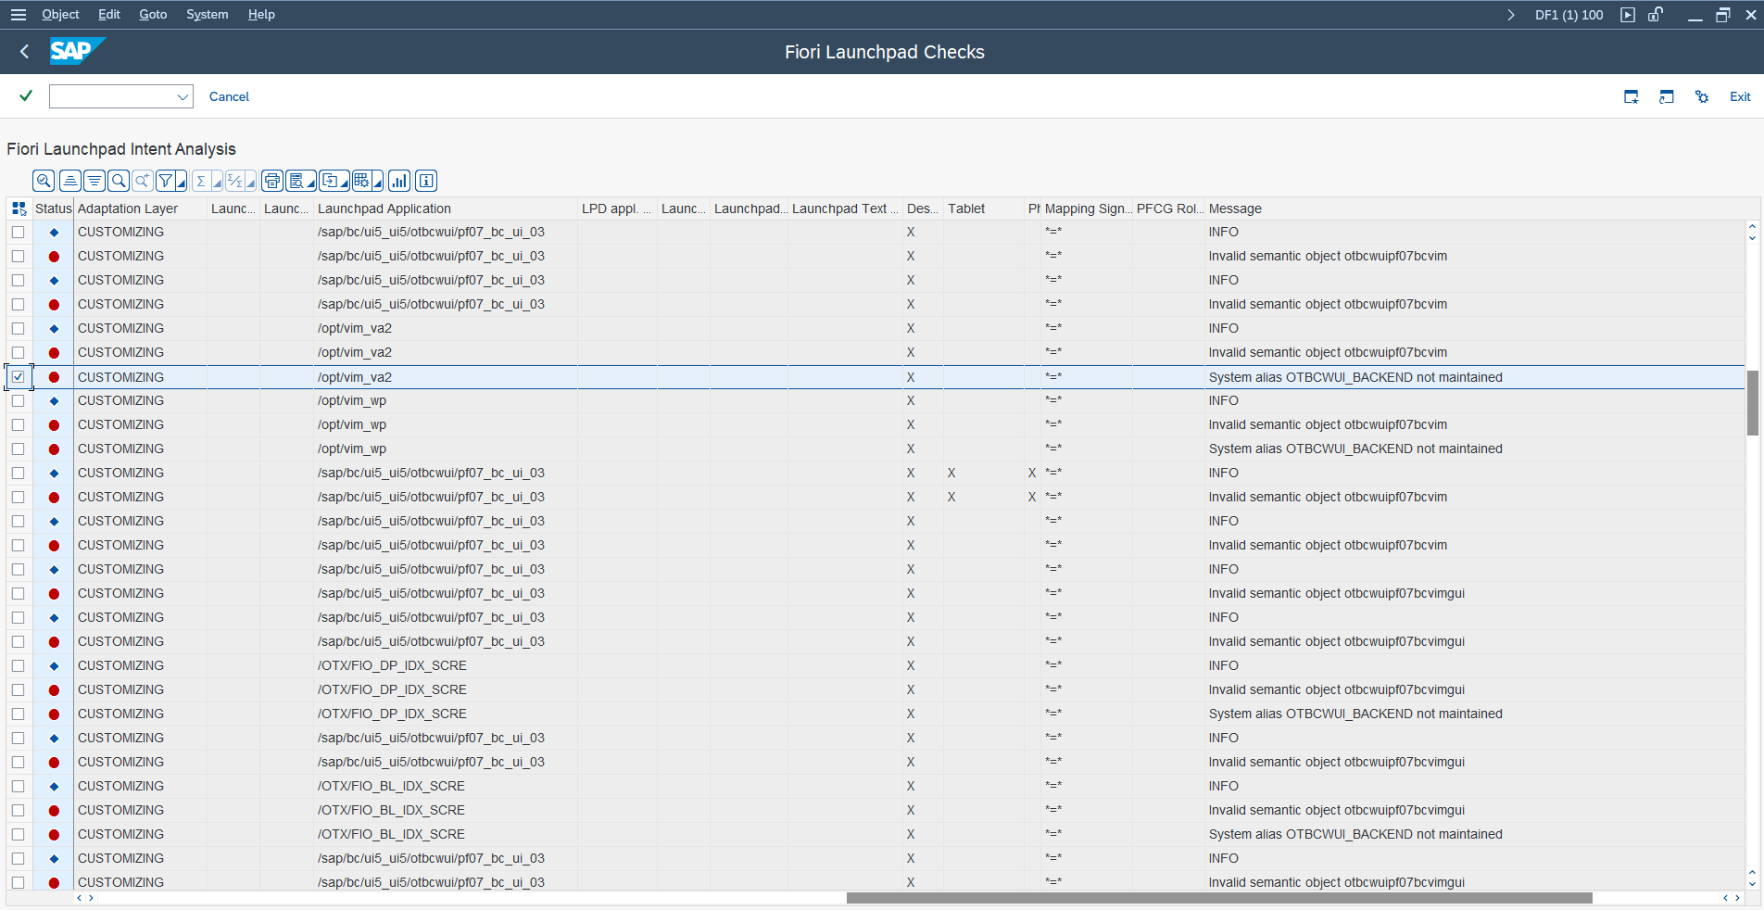Image resolution: width=1764 pixels, height=910 pixels.
Task: Apply the Set Filter funnel icon
Action: click(x=166, y=181)
